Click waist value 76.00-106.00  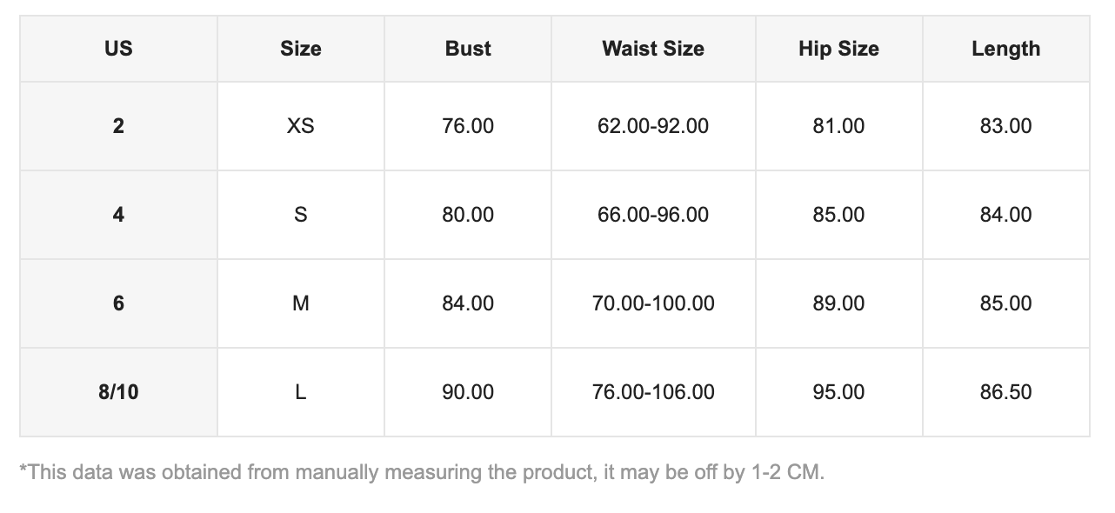click(653, 392)
